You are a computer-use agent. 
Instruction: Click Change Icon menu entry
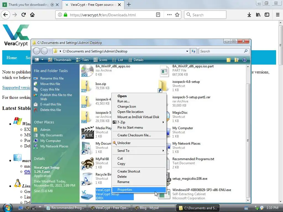139,107
